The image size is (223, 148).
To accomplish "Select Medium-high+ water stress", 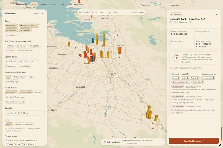I will [19, 77].
